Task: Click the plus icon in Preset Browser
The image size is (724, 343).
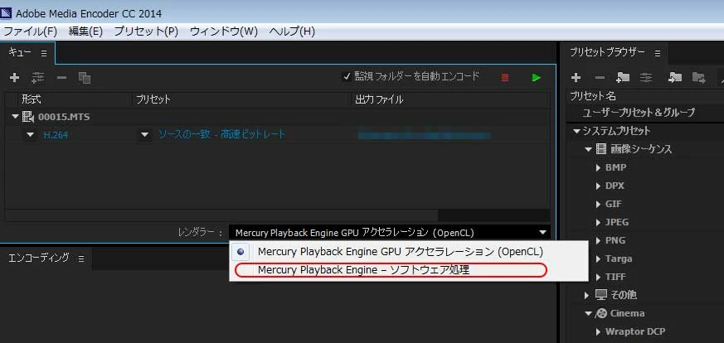Action: click(576, 78)
